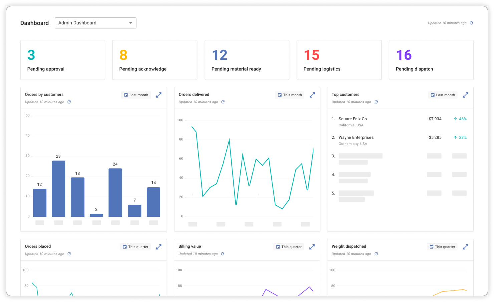Refresh the Orders delivered card
Image resolution: width=494 pixels, height=302 pixels.
[x=223, y=102]
